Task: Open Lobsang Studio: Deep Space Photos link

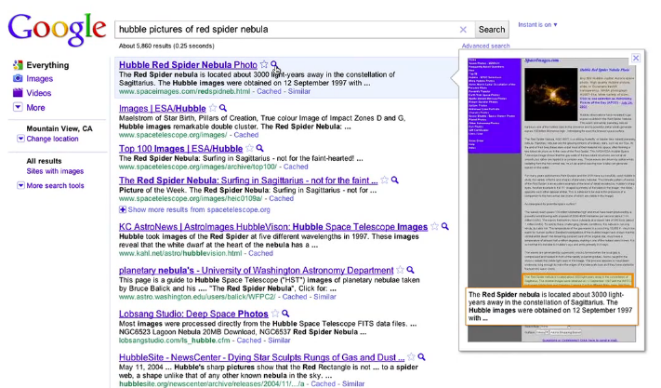Action: pyautogui.click(x=193, y=314)
